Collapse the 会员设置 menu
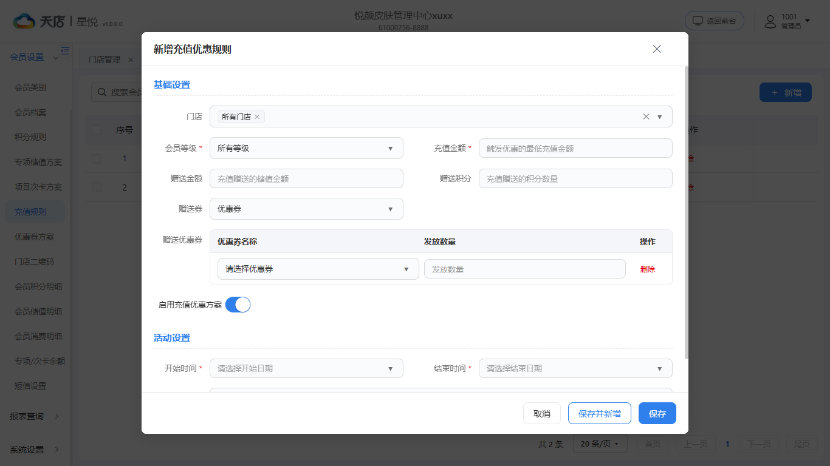The height and width of the screenshot is (466, 830). point(35,57)
